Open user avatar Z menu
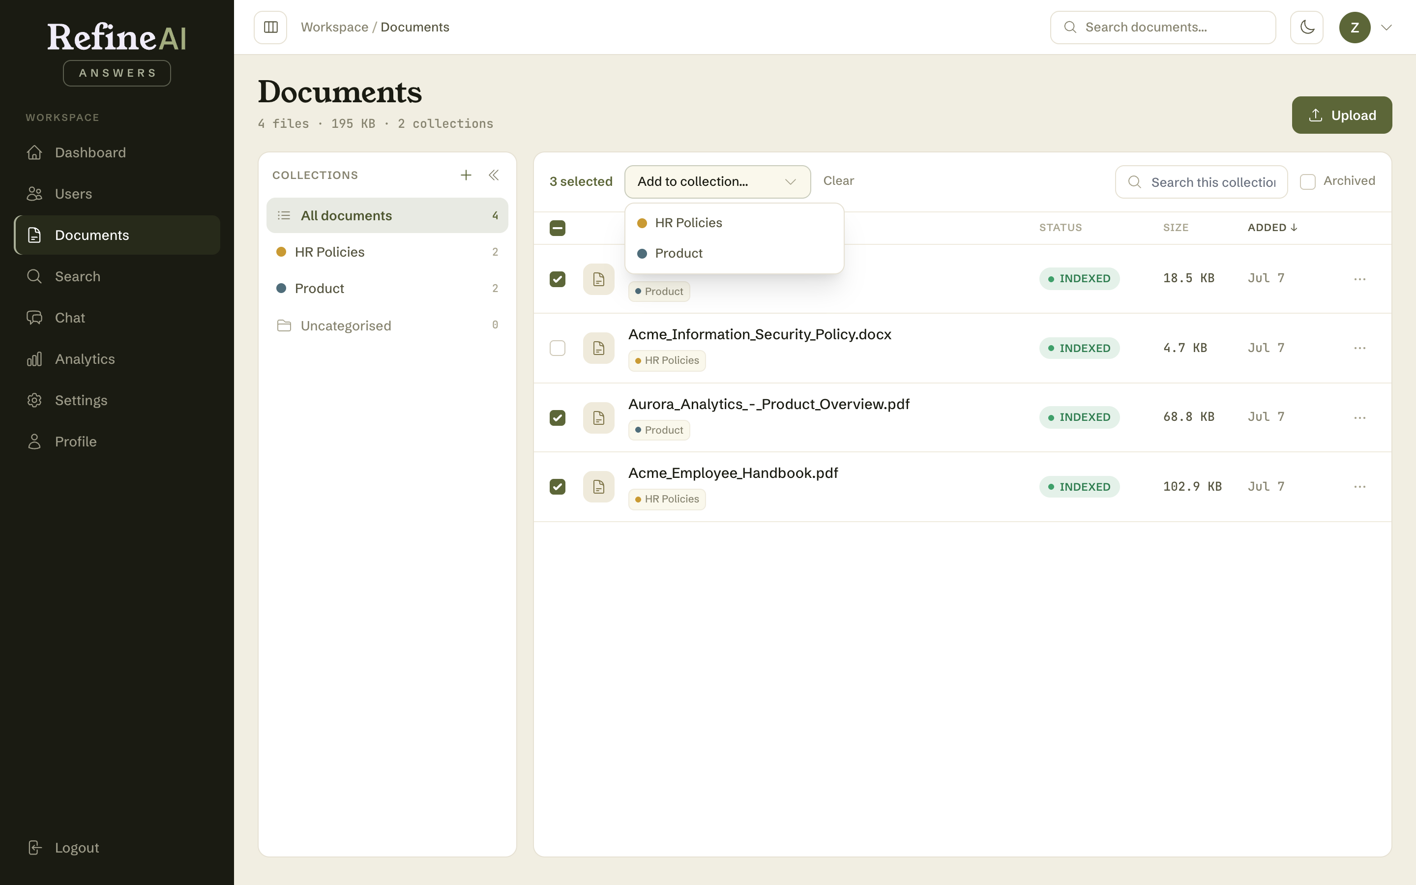 pyautogui.click(x=1355, y=28)
